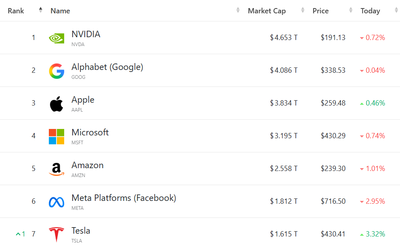
Task: Click Tesla's 3.32% daily change value
Action: (x=375, y=234)
